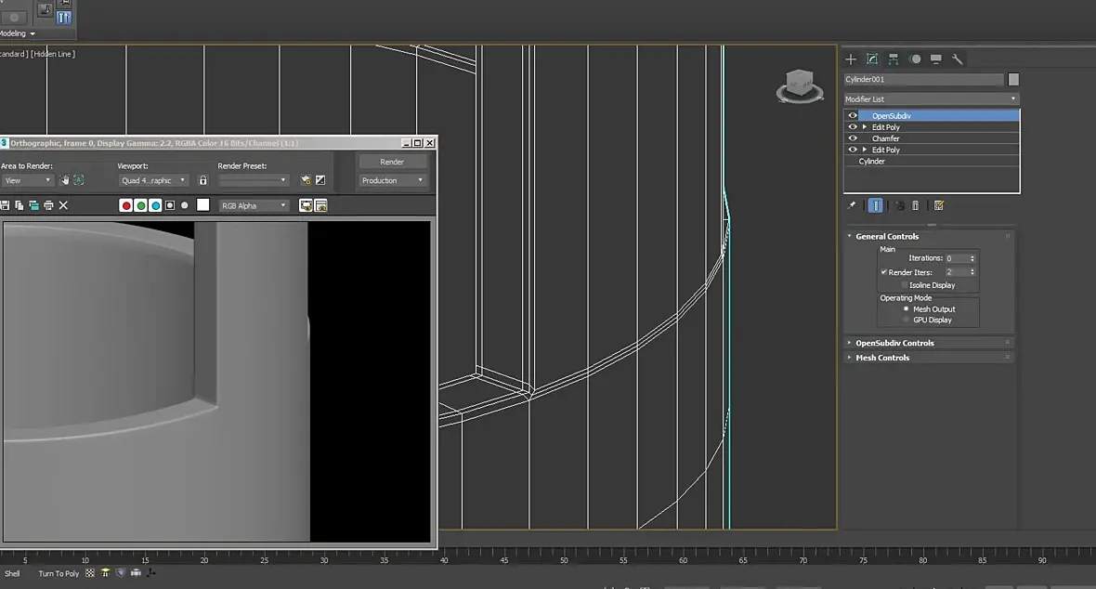
Task: Open the Area to Render View dropdown
Action: [x=27, y=180]
